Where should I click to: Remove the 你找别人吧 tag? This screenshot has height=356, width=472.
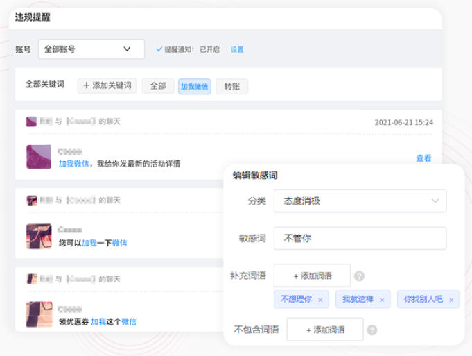[451, 300]
